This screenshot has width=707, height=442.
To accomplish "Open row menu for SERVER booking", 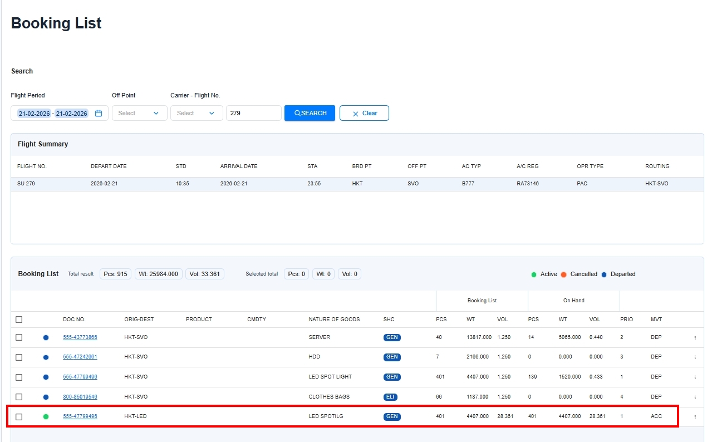I will click(x=695, y=337).
